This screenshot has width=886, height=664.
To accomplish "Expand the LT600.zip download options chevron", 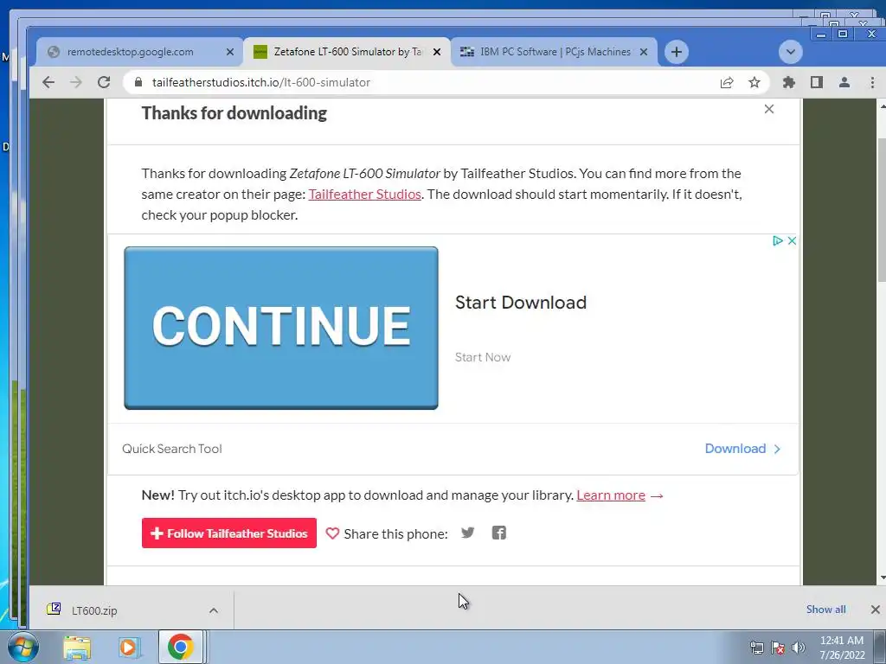I will (214, 610).
